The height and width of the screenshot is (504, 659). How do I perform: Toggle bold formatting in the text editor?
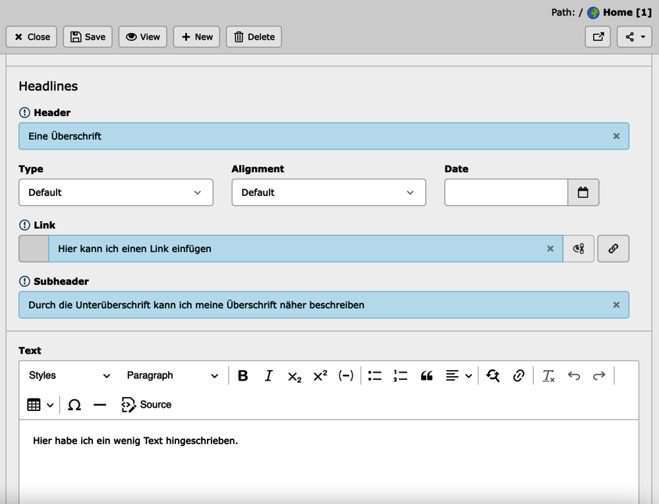click(243, 375)
